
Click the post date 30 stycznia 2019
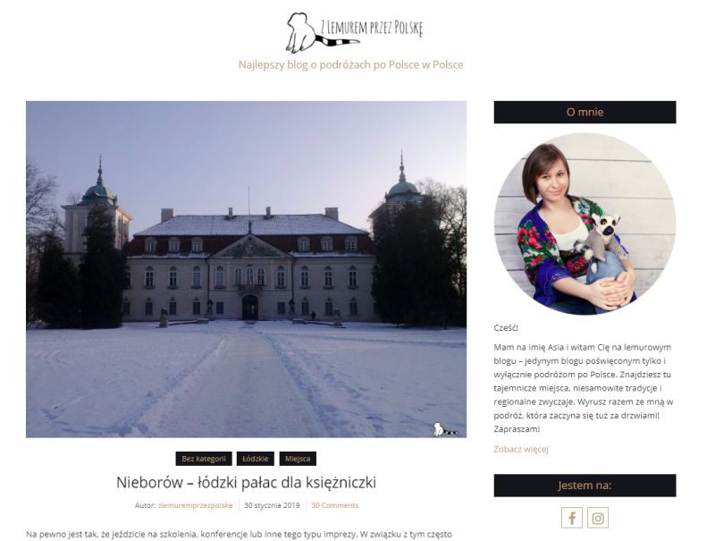click(x=272, y=505)
